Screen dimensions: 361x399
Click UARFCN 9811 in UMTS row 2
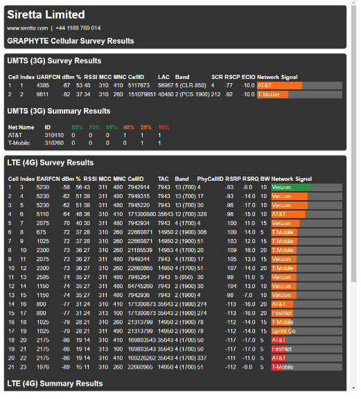[42, 94]
